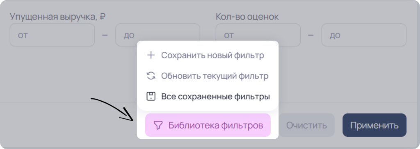Focus the Упущенная выручка 'от' field
Viewport: 420px width, 149px height.
point(52,35)
